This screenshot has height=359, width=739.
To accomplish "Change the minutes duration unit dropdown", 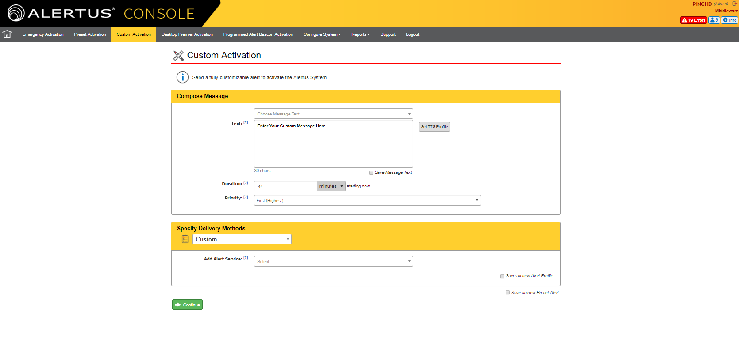I will [331, 186].
